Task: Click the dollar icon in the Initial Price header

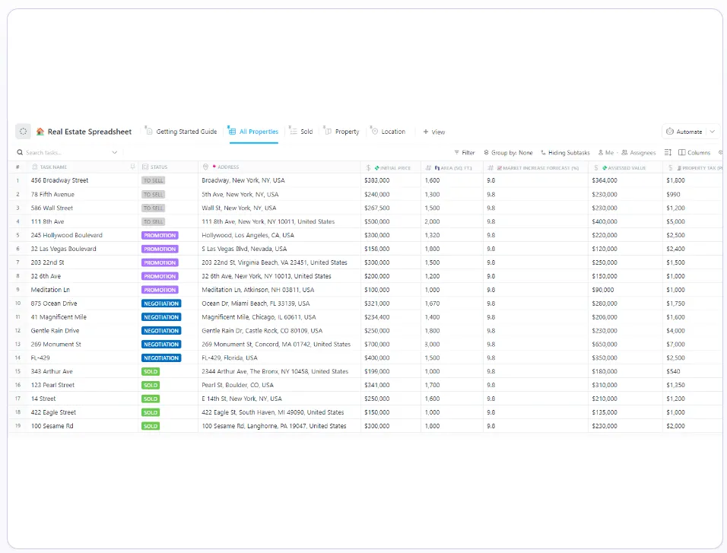Action: click(x=368, y=168)
